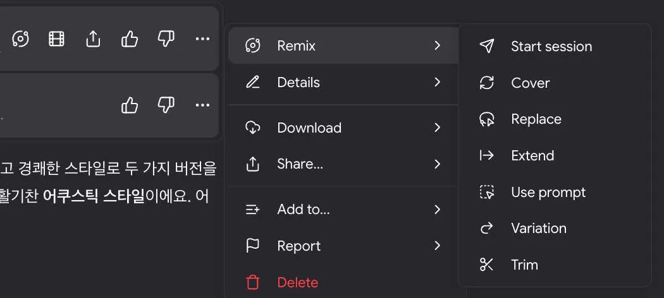Click the Extend arrow icon
This screenshot has width=664, height=298.
click(486, 155)
